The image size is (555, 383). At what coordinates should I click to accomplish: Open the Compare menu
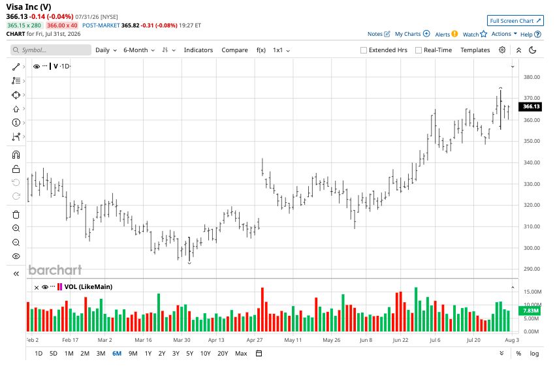tap(234, 50)
